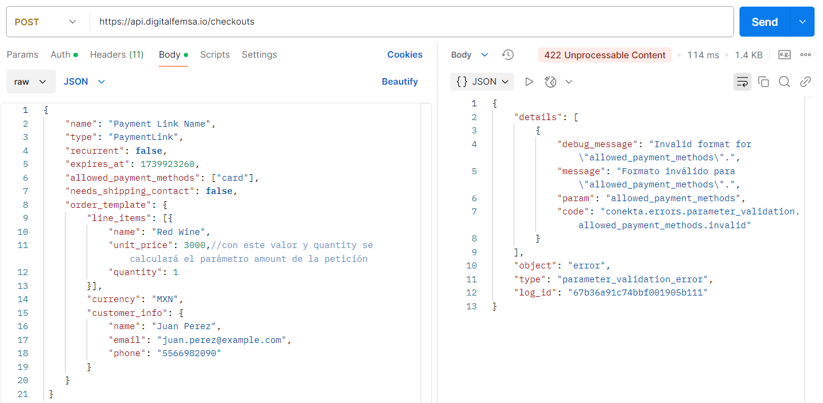Click line number 21 in the request editor
The width and height of the screenshot is (823, 403).
[23, 394]
